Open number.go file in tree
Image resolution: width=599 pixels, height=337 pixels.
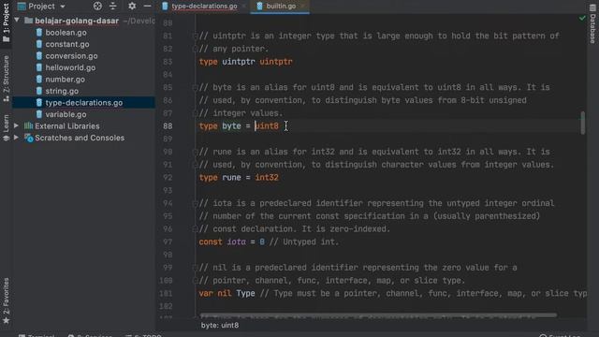coord(65,80)
